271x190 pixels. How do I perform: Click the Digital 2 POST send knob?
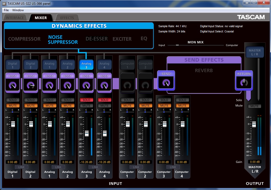31,85
